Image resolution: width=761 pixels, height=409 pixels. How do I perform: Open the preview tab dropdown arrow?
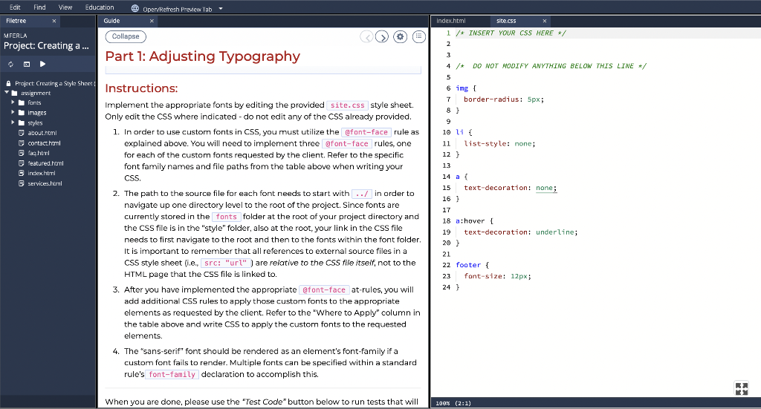point(221,9)
